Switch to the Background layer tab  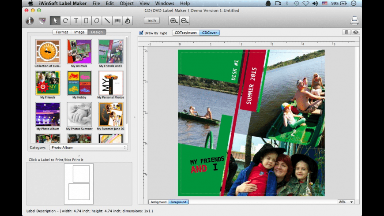[158, 202]
